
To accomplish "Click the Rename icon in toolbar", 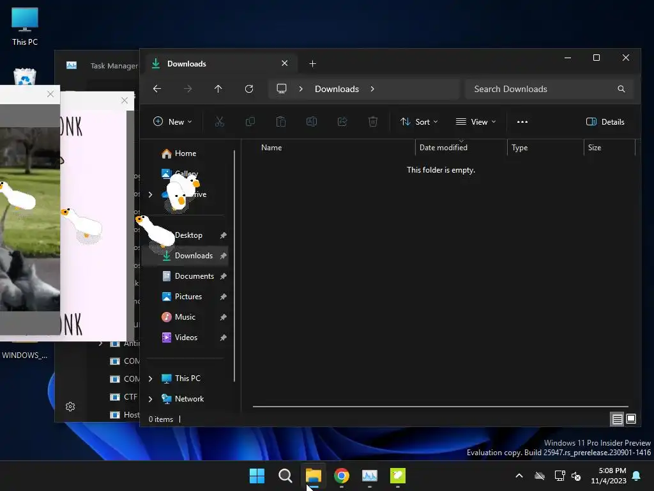I will point(312,122).
